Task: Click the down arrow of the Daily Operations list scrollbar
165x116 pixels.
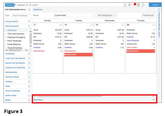Action: click(31, 46)
